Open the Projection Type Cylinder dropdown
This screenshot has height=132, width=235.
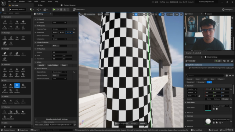(x=59, y=29)
